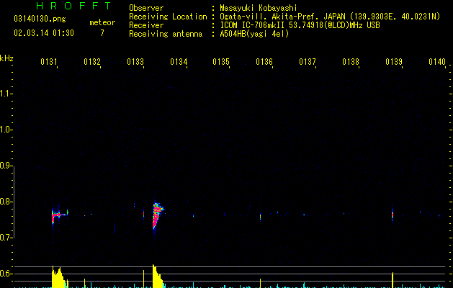The width and height of the screenshot is (453, 288).
Task: Click the meteor count value 7
Action: [102, 33]
